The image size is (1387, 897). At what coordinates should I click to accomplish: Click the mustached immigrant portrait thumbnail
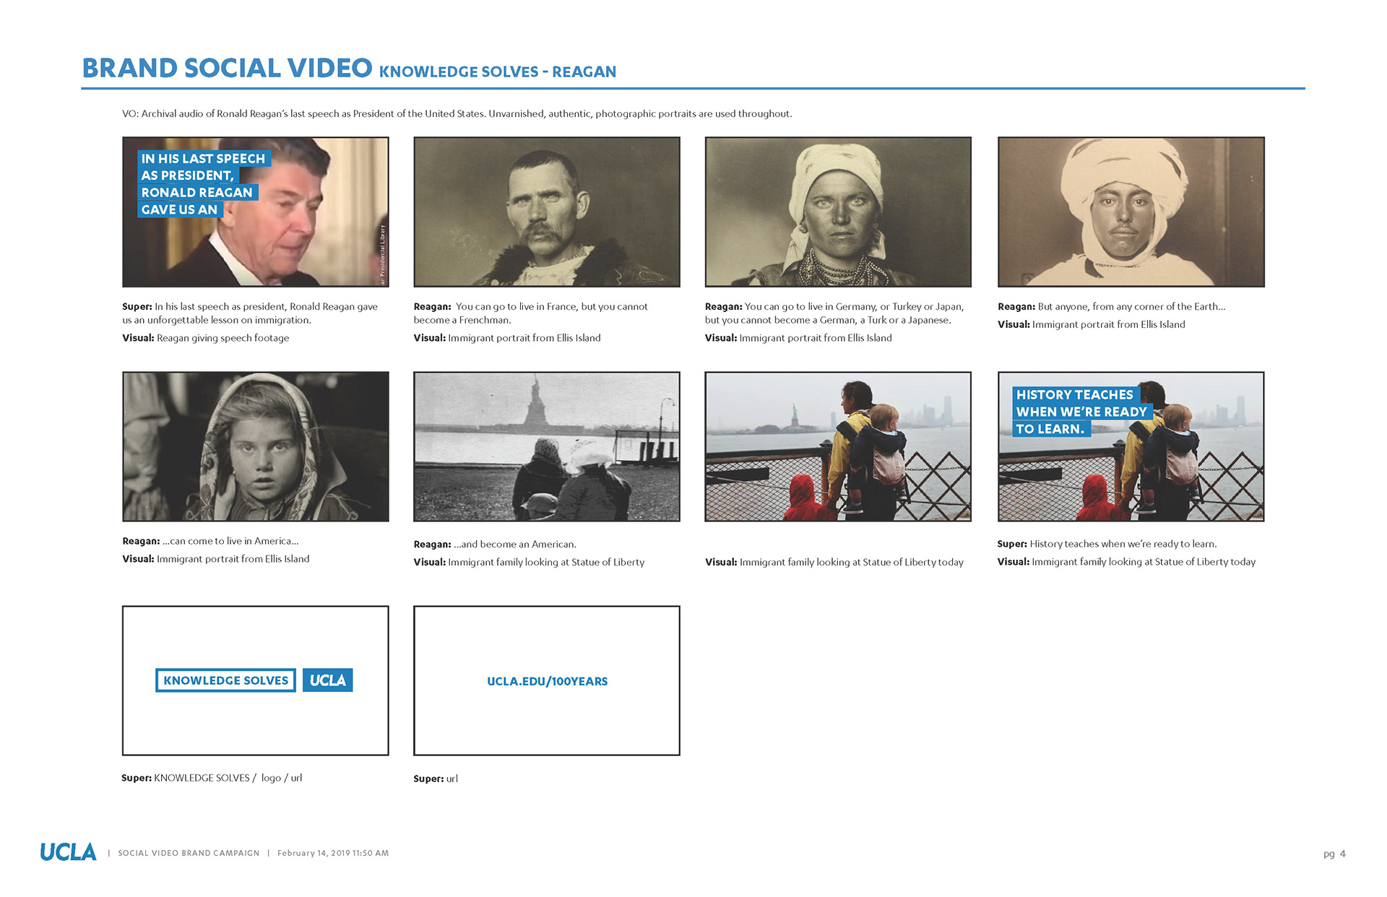pyautogui.click(x=547, y=212)
